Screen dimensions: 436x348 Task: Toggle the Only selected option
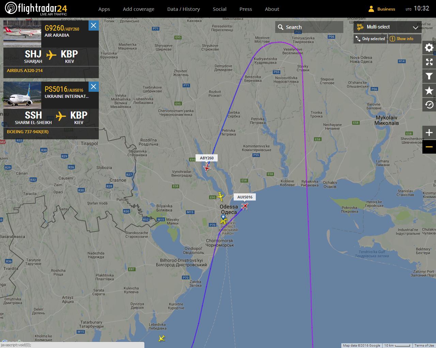click(370, 39)
